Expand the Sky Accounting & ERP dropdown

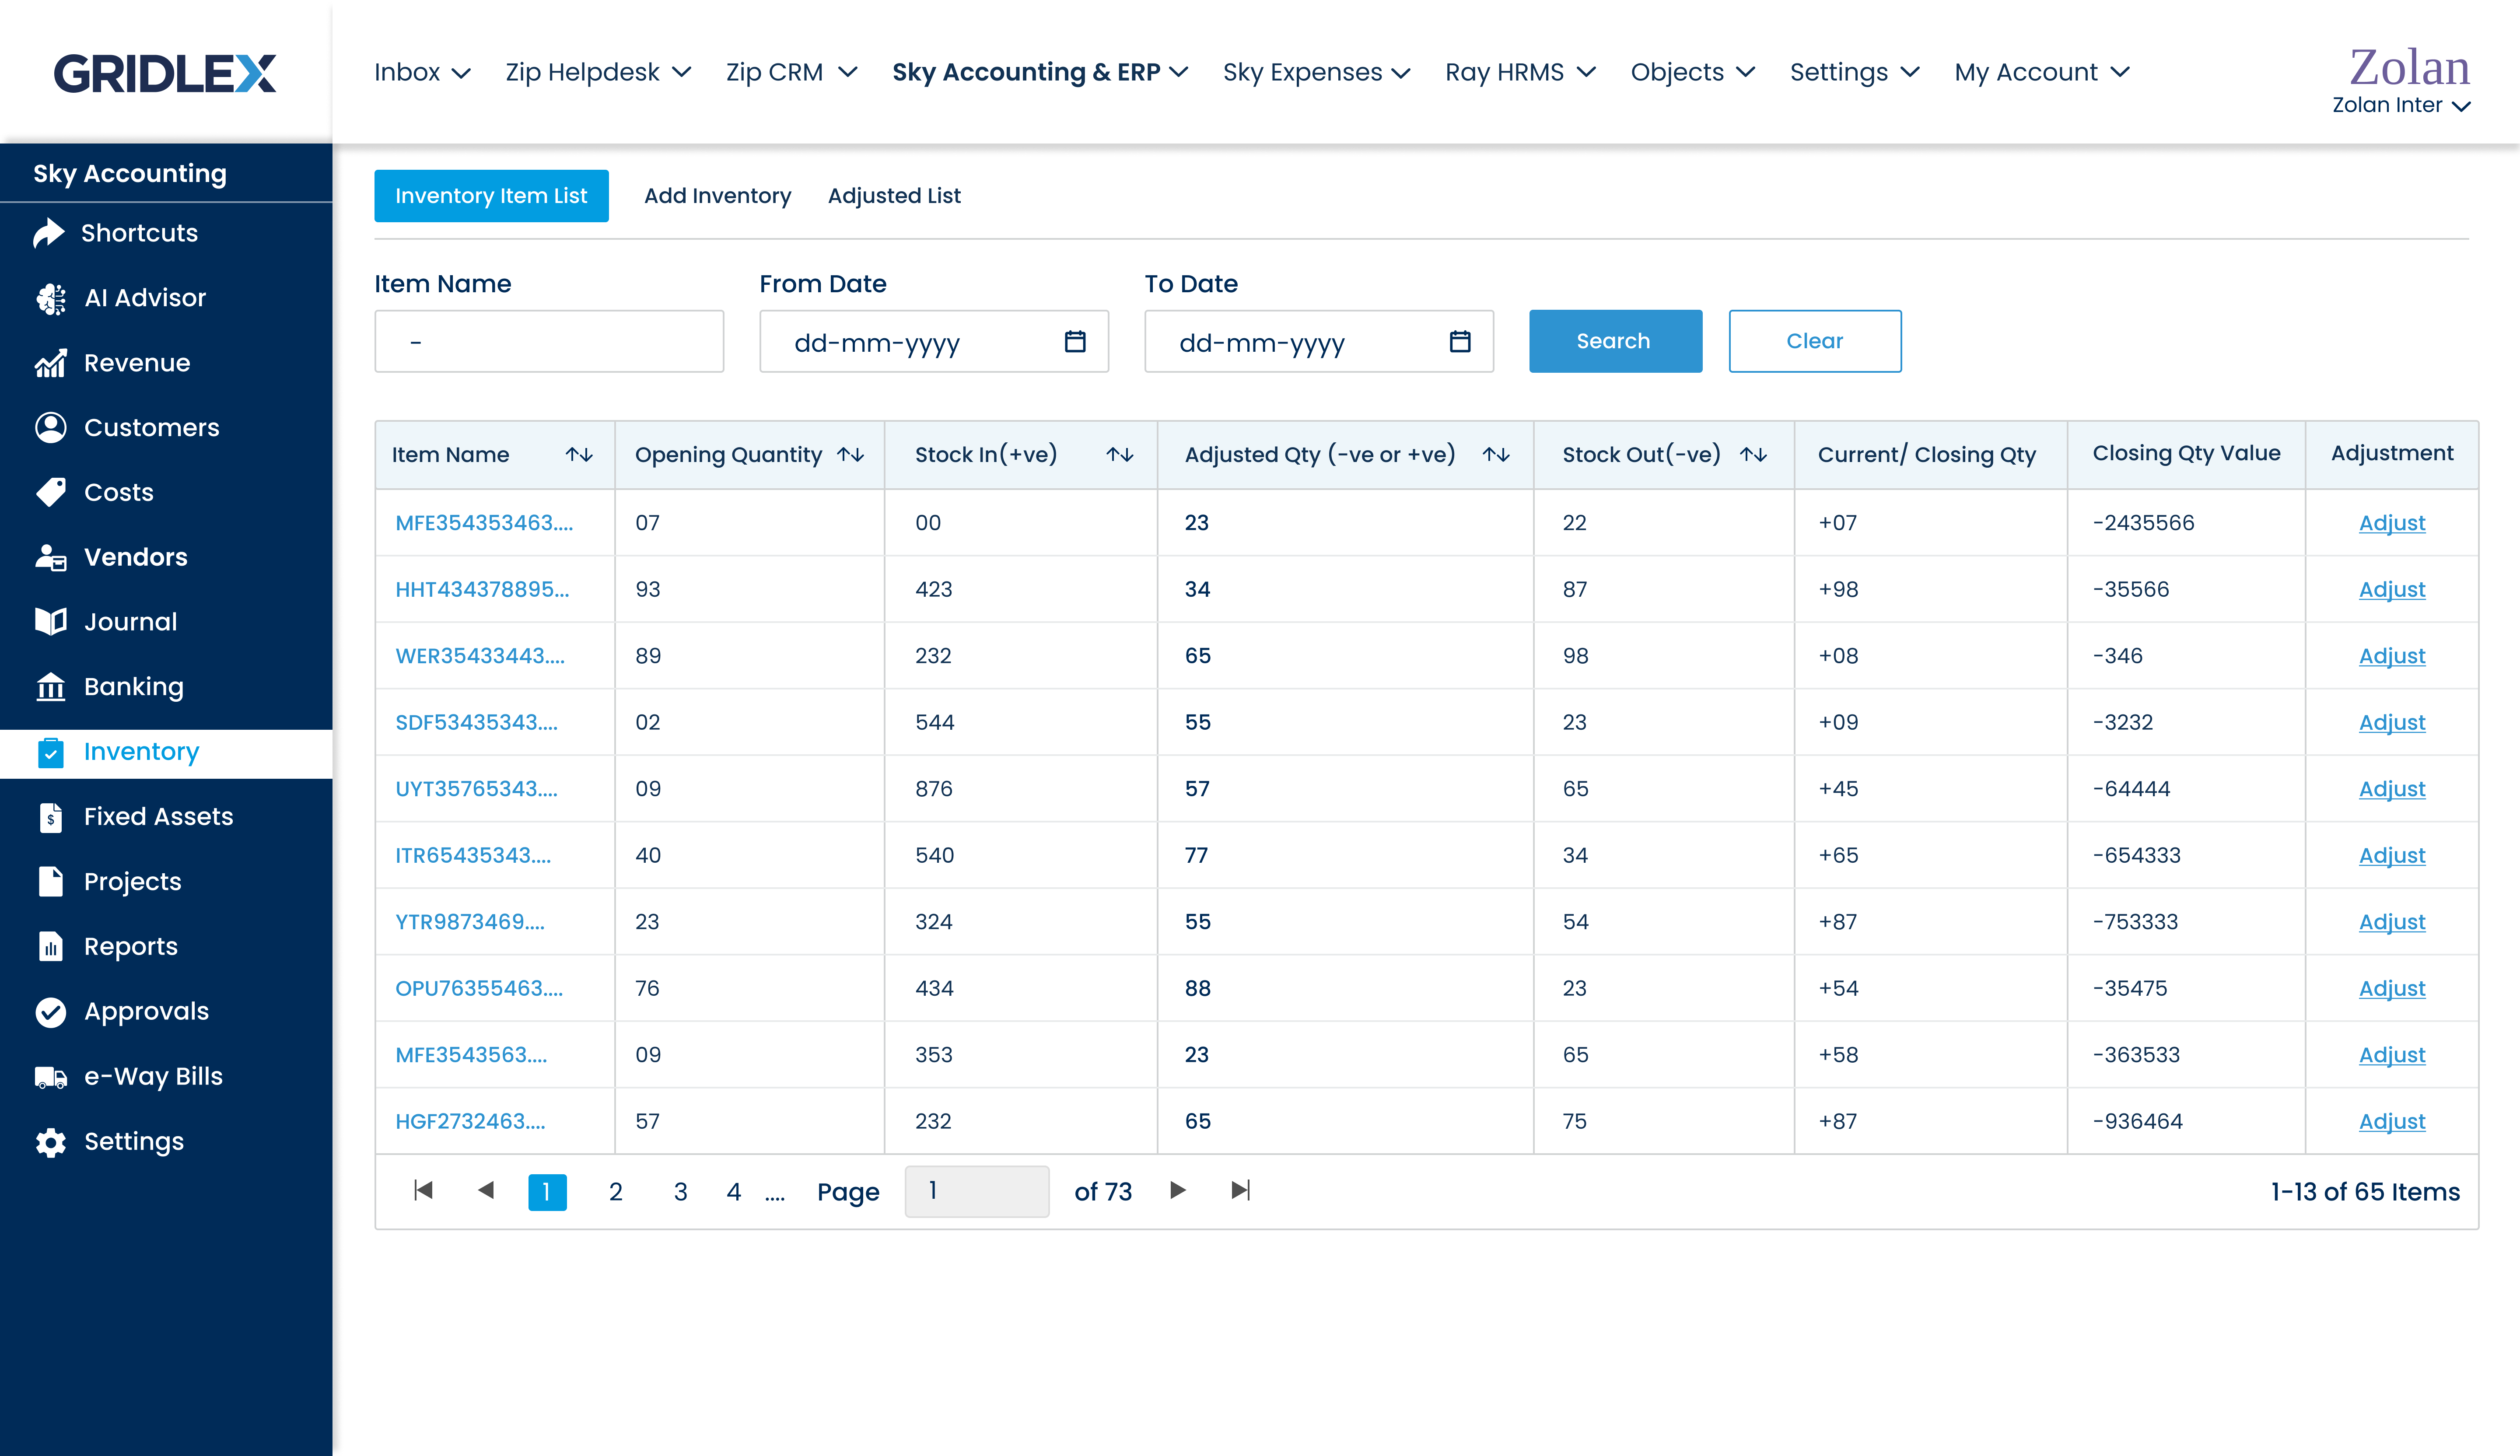(1040, 72)
